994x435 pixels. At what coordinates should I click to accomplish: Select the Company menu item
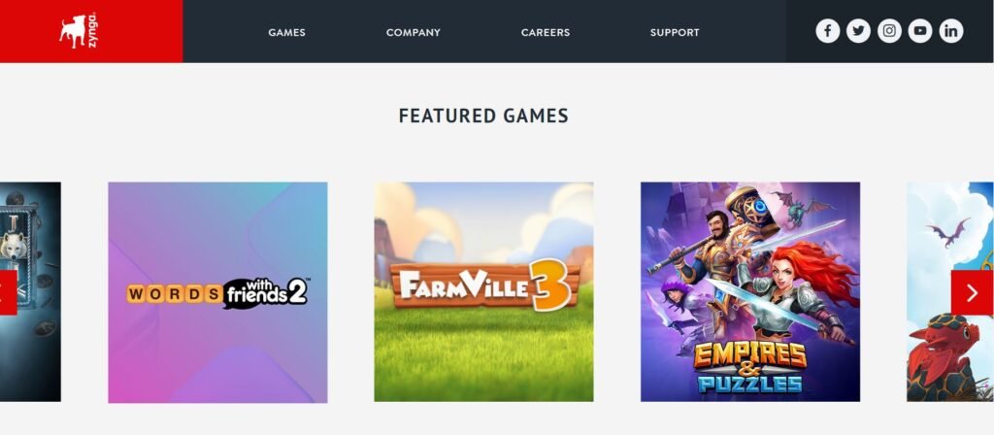[414, 32]
